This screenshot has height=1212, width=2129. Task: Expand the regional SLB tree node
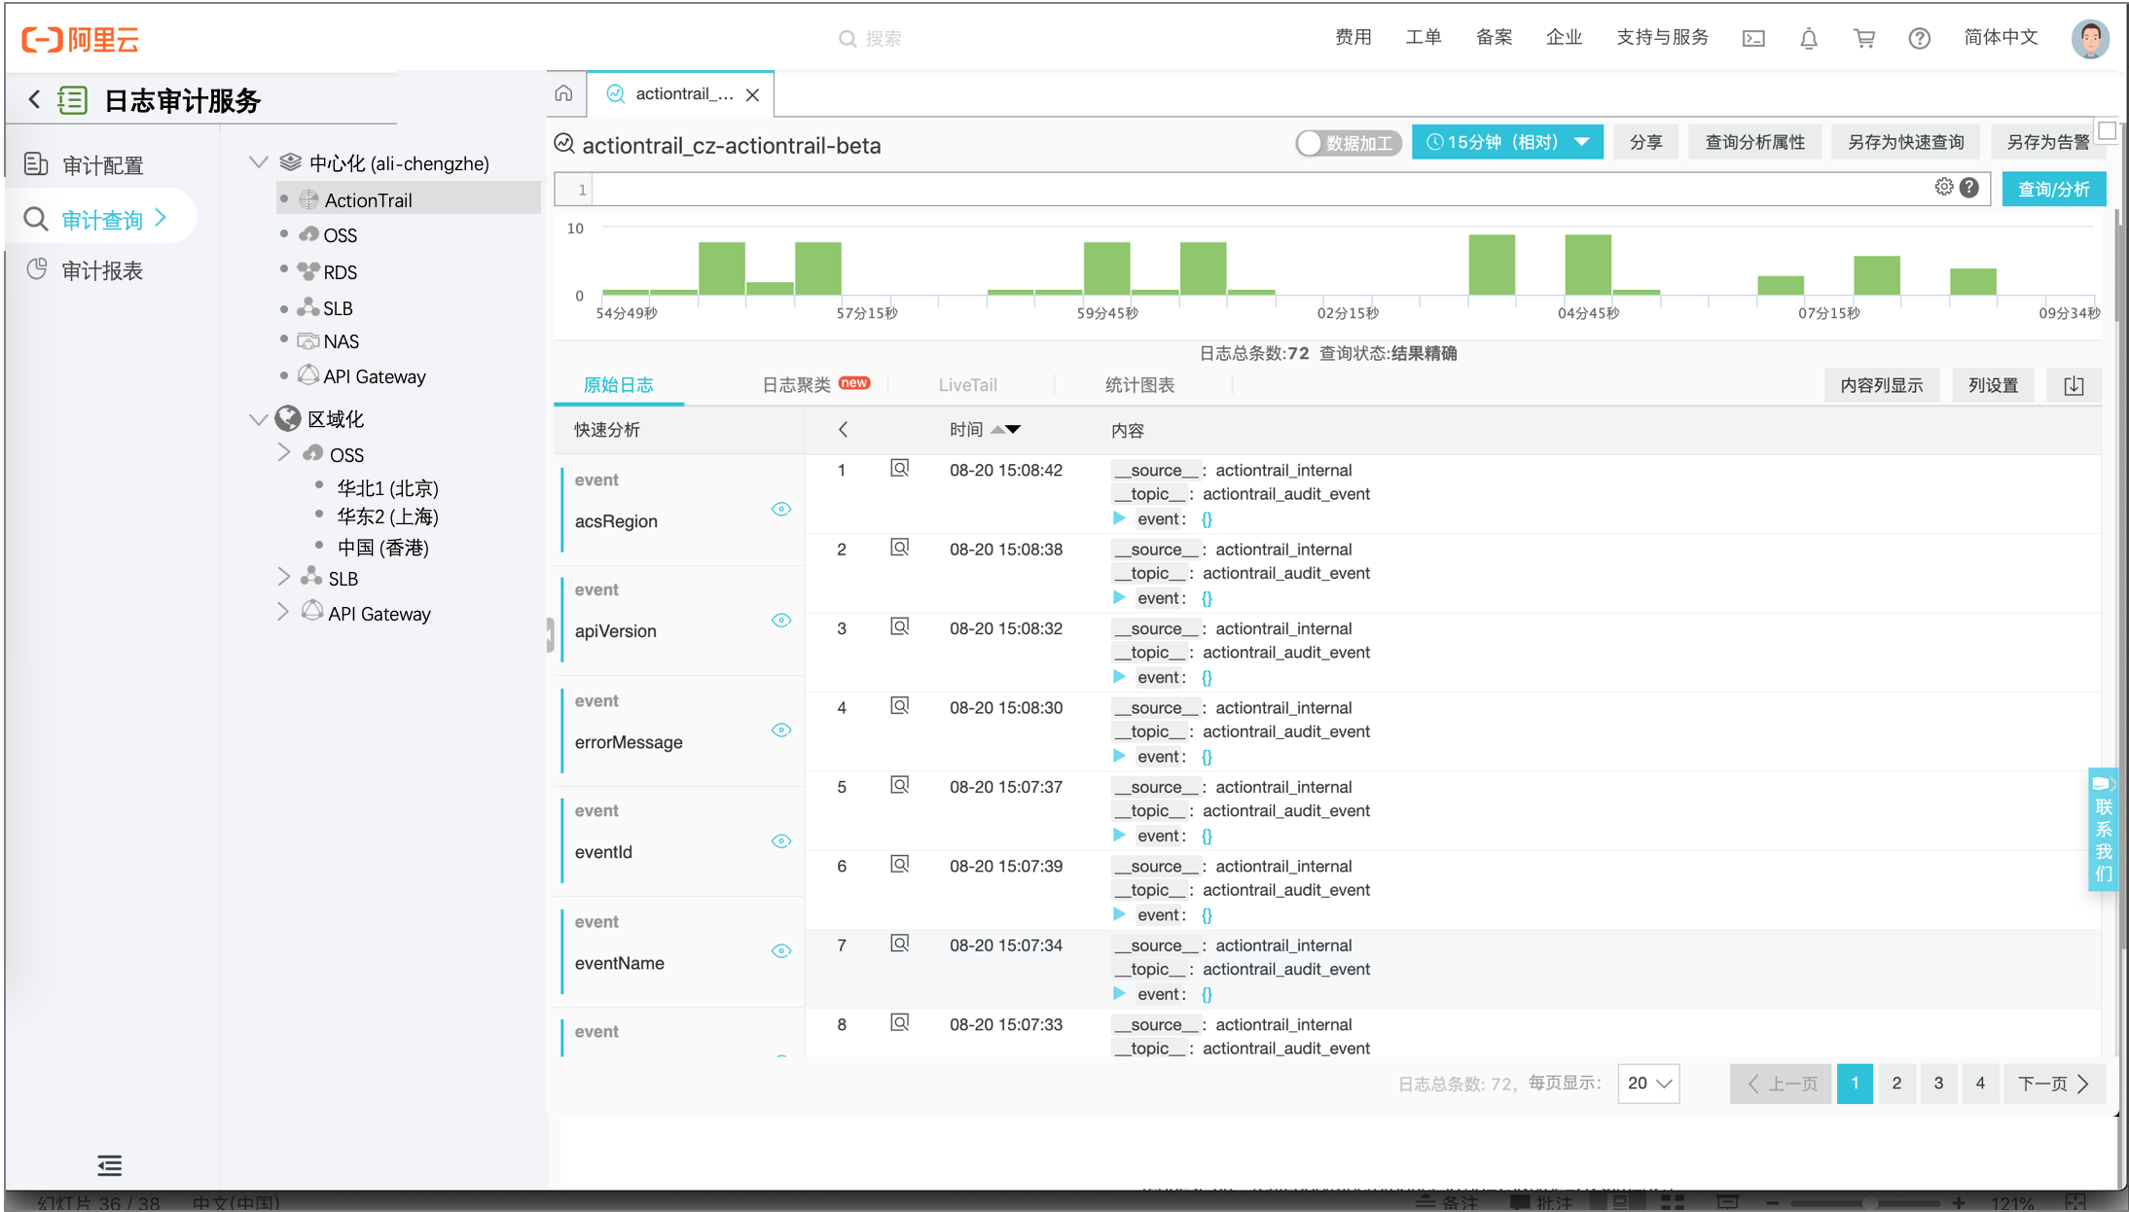pos(284,577)
